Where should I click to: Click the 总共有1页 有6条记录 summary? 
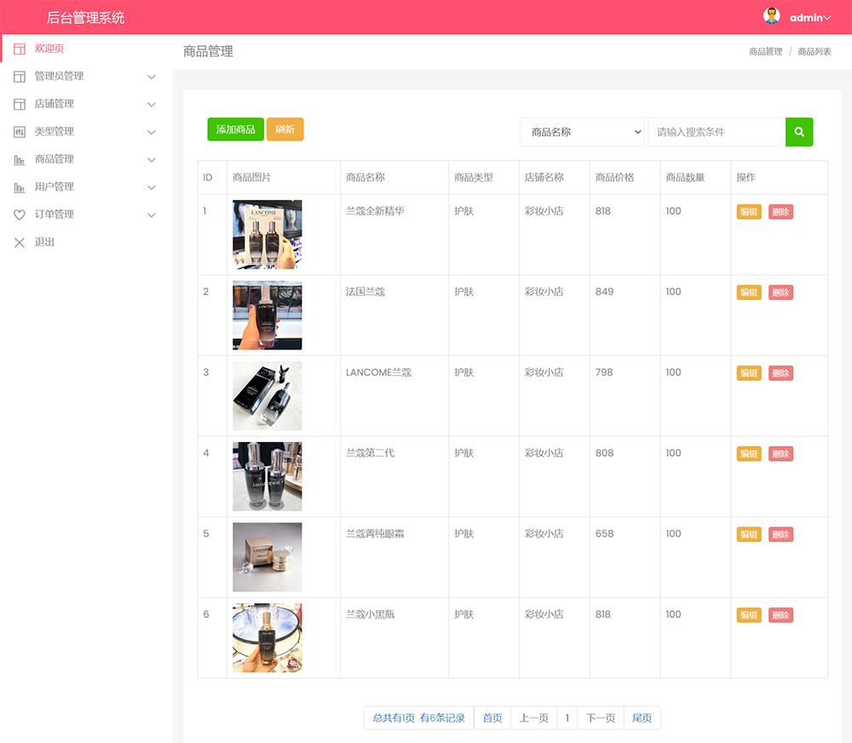pyautogui.click(x=419, y=718)
